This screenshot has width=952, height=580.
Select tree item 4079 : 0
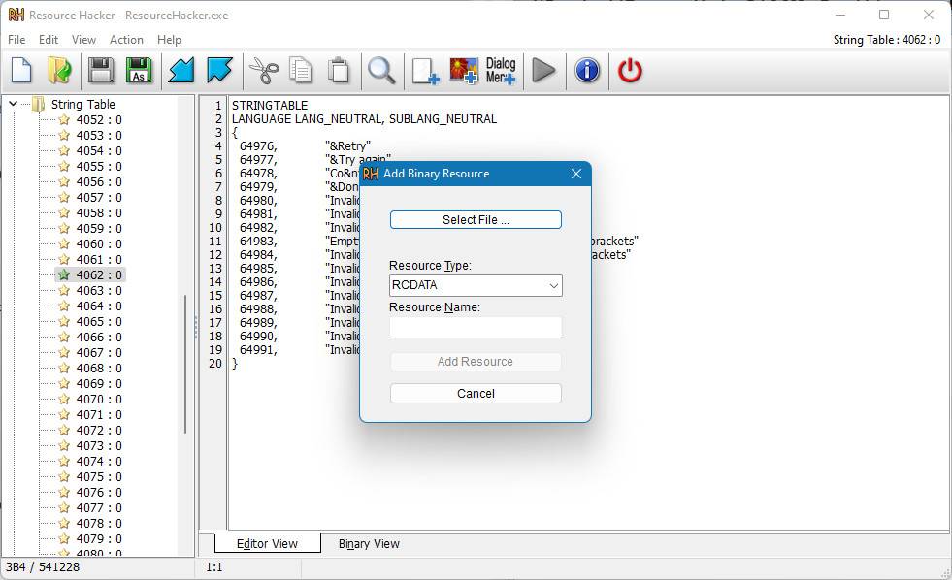point(99,538)
